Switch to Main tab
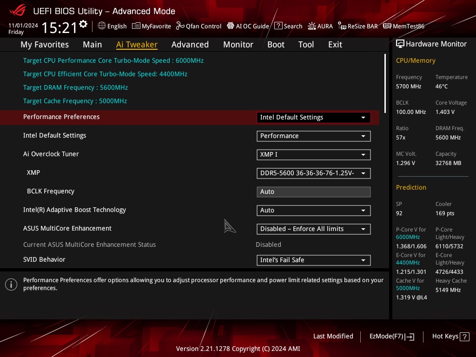This screenshot has height=357, width=476. pos(93,45)
